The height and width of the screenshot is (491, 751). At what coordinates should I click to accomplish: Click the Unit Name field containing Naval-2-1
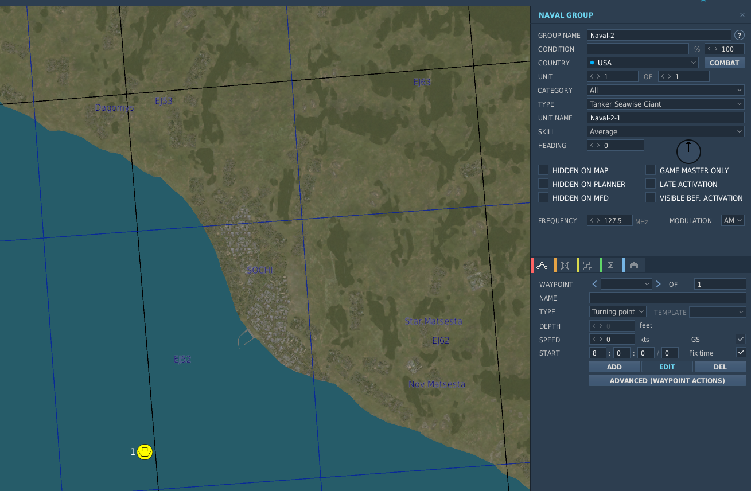click(x=666, y=118)
